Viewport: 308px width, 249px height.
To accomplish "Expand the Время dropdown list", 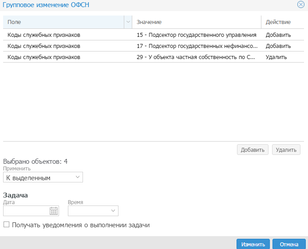I will 93,211.
